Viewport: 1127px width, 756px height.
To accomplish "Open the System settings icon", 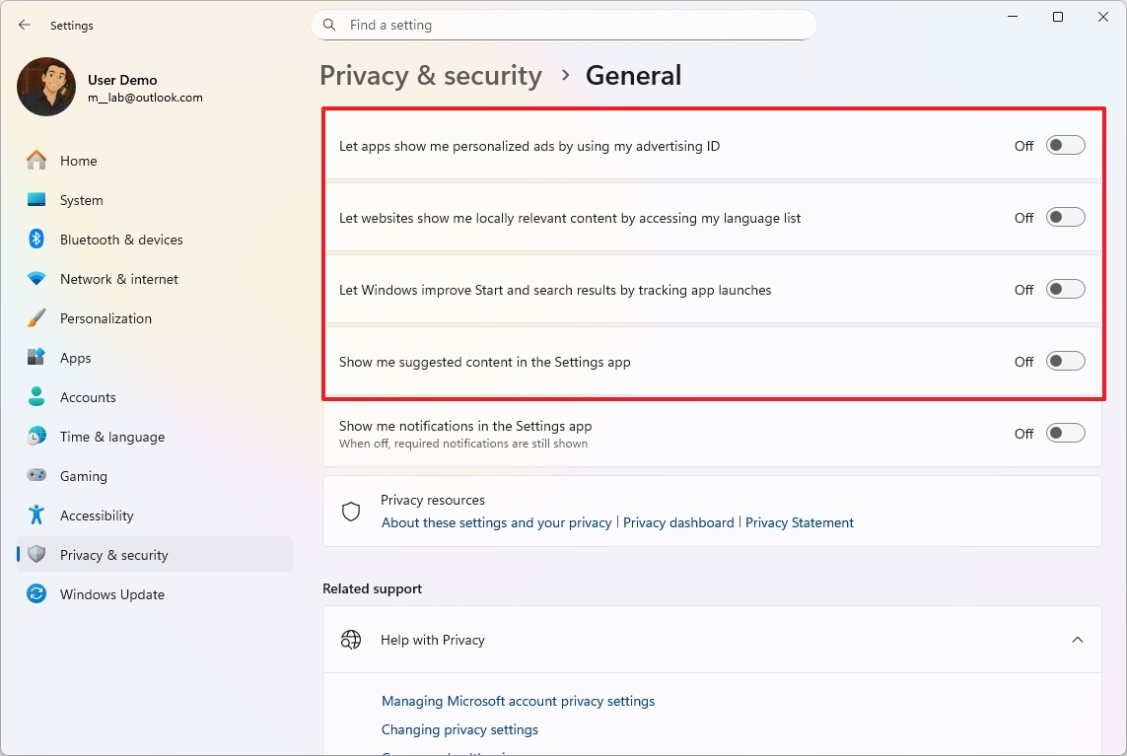I will [x=38, y=199].
